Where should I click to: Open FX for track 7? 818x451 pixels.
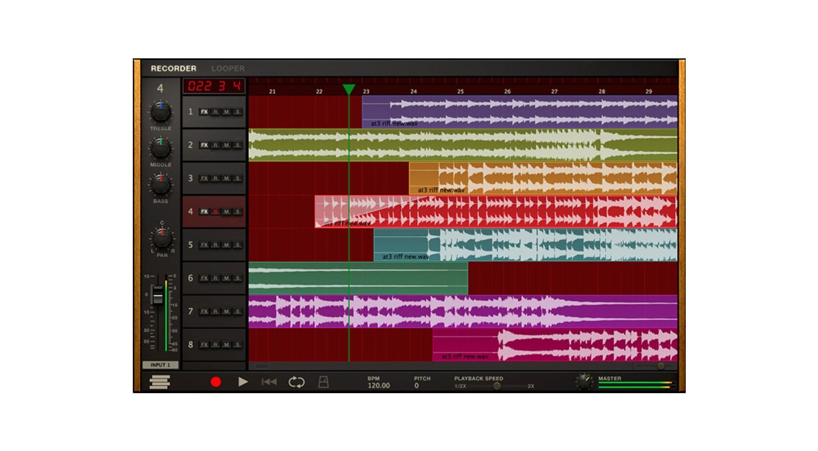tap(204, 311)
